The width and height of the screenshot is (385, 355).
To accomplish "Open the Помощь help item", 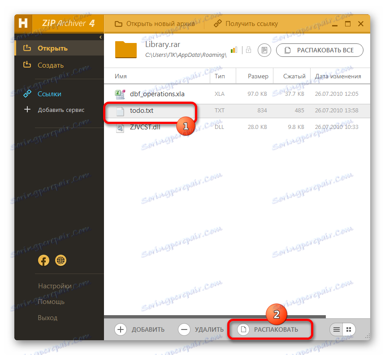I will tap(51, 302).
